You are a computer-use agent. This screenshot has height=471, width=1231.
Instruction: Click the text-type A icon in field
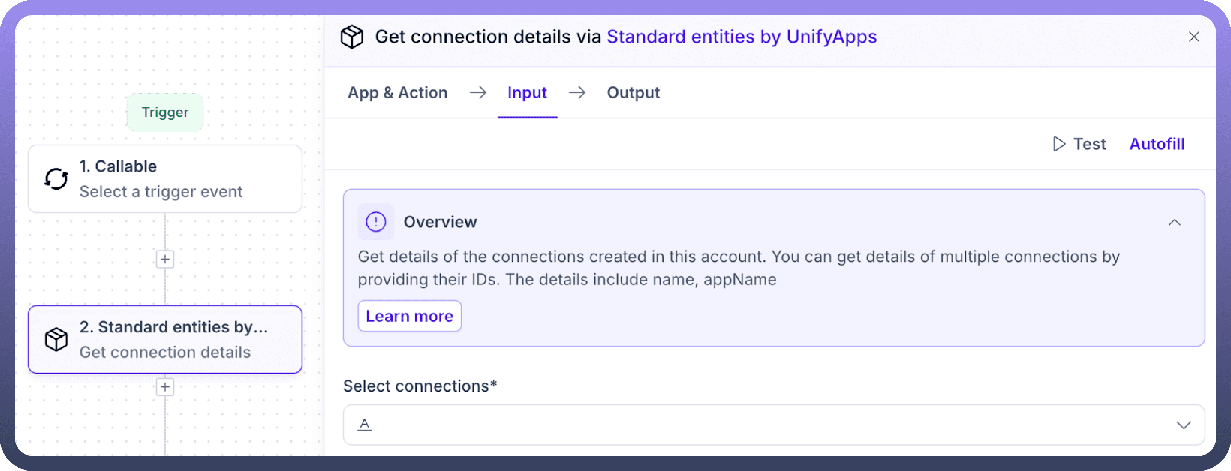pos(365,424)
